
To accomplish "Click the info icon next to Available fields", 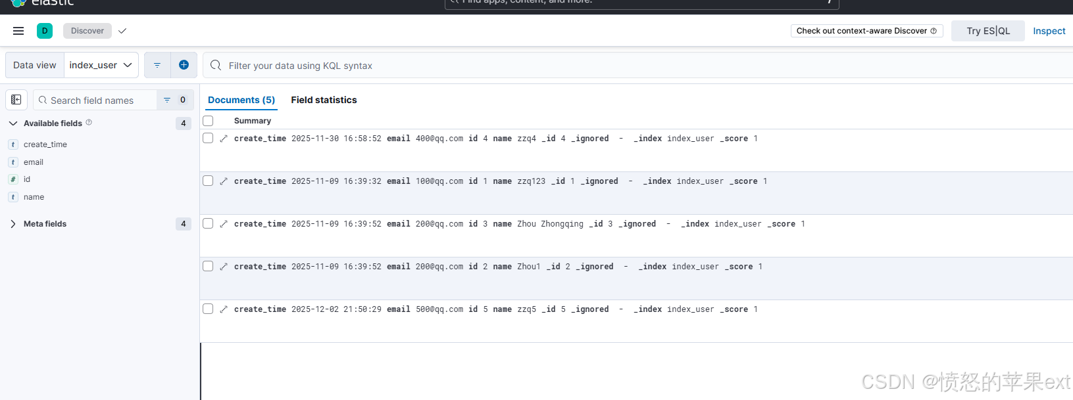I will point(89,122).
